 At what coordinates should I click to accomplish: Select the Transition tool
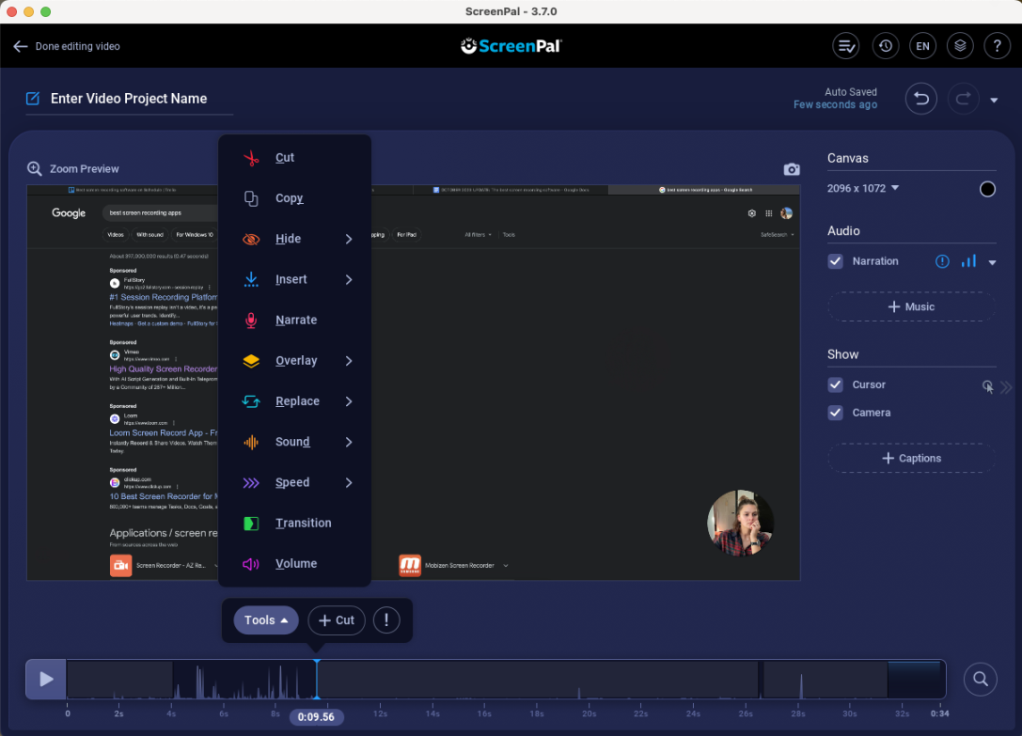303,523
